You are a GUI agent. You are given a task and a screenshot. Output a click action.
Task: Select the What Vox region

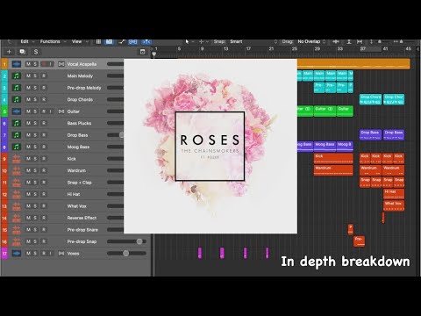pos(394,205)
